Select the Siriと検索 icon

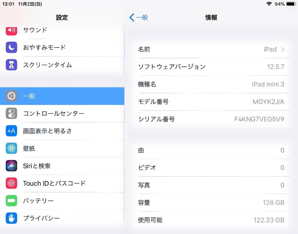pyautogui.click(x=11, y=166)
